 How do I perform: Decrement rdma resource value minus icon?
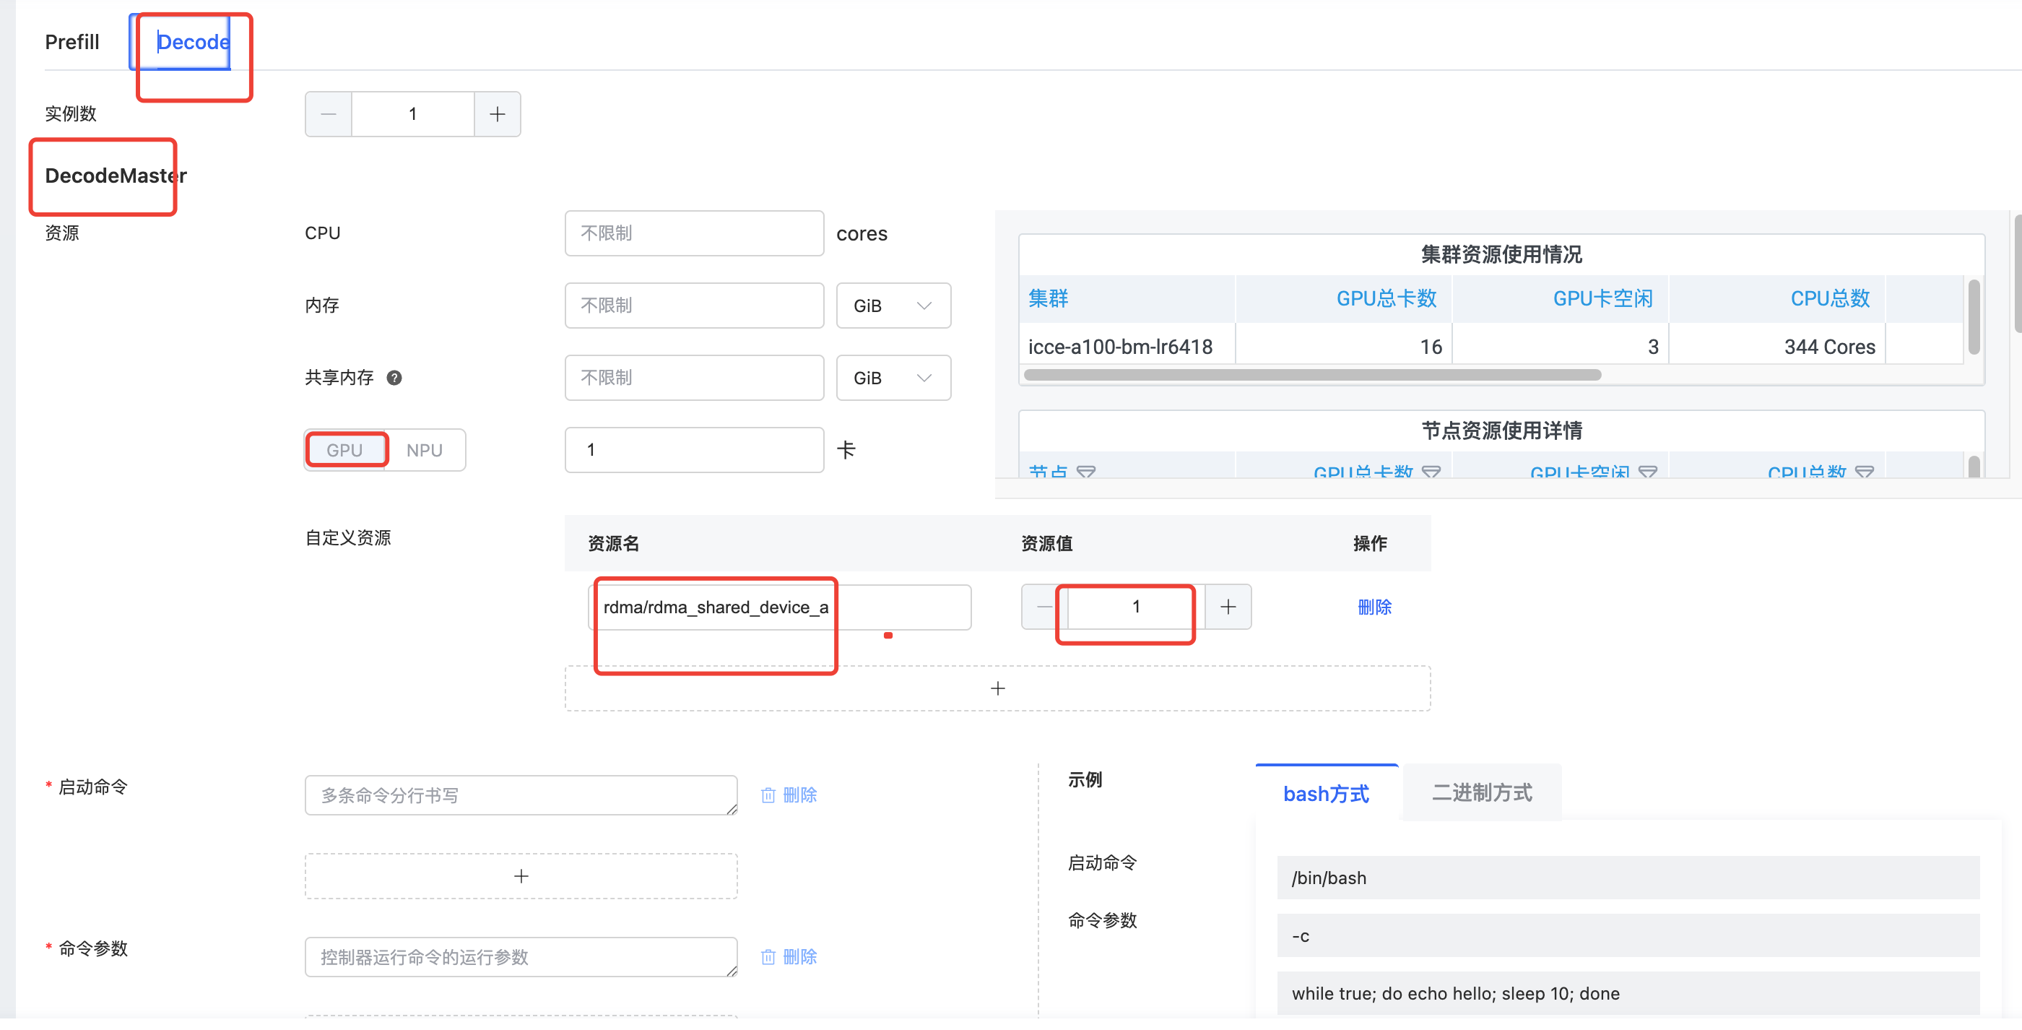[1042, 607]
